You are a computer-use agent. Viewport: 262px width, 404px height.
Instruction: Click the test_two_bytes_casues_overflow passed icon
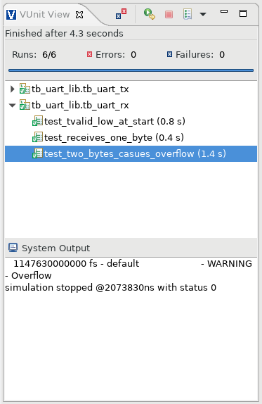tap(37, 153)
